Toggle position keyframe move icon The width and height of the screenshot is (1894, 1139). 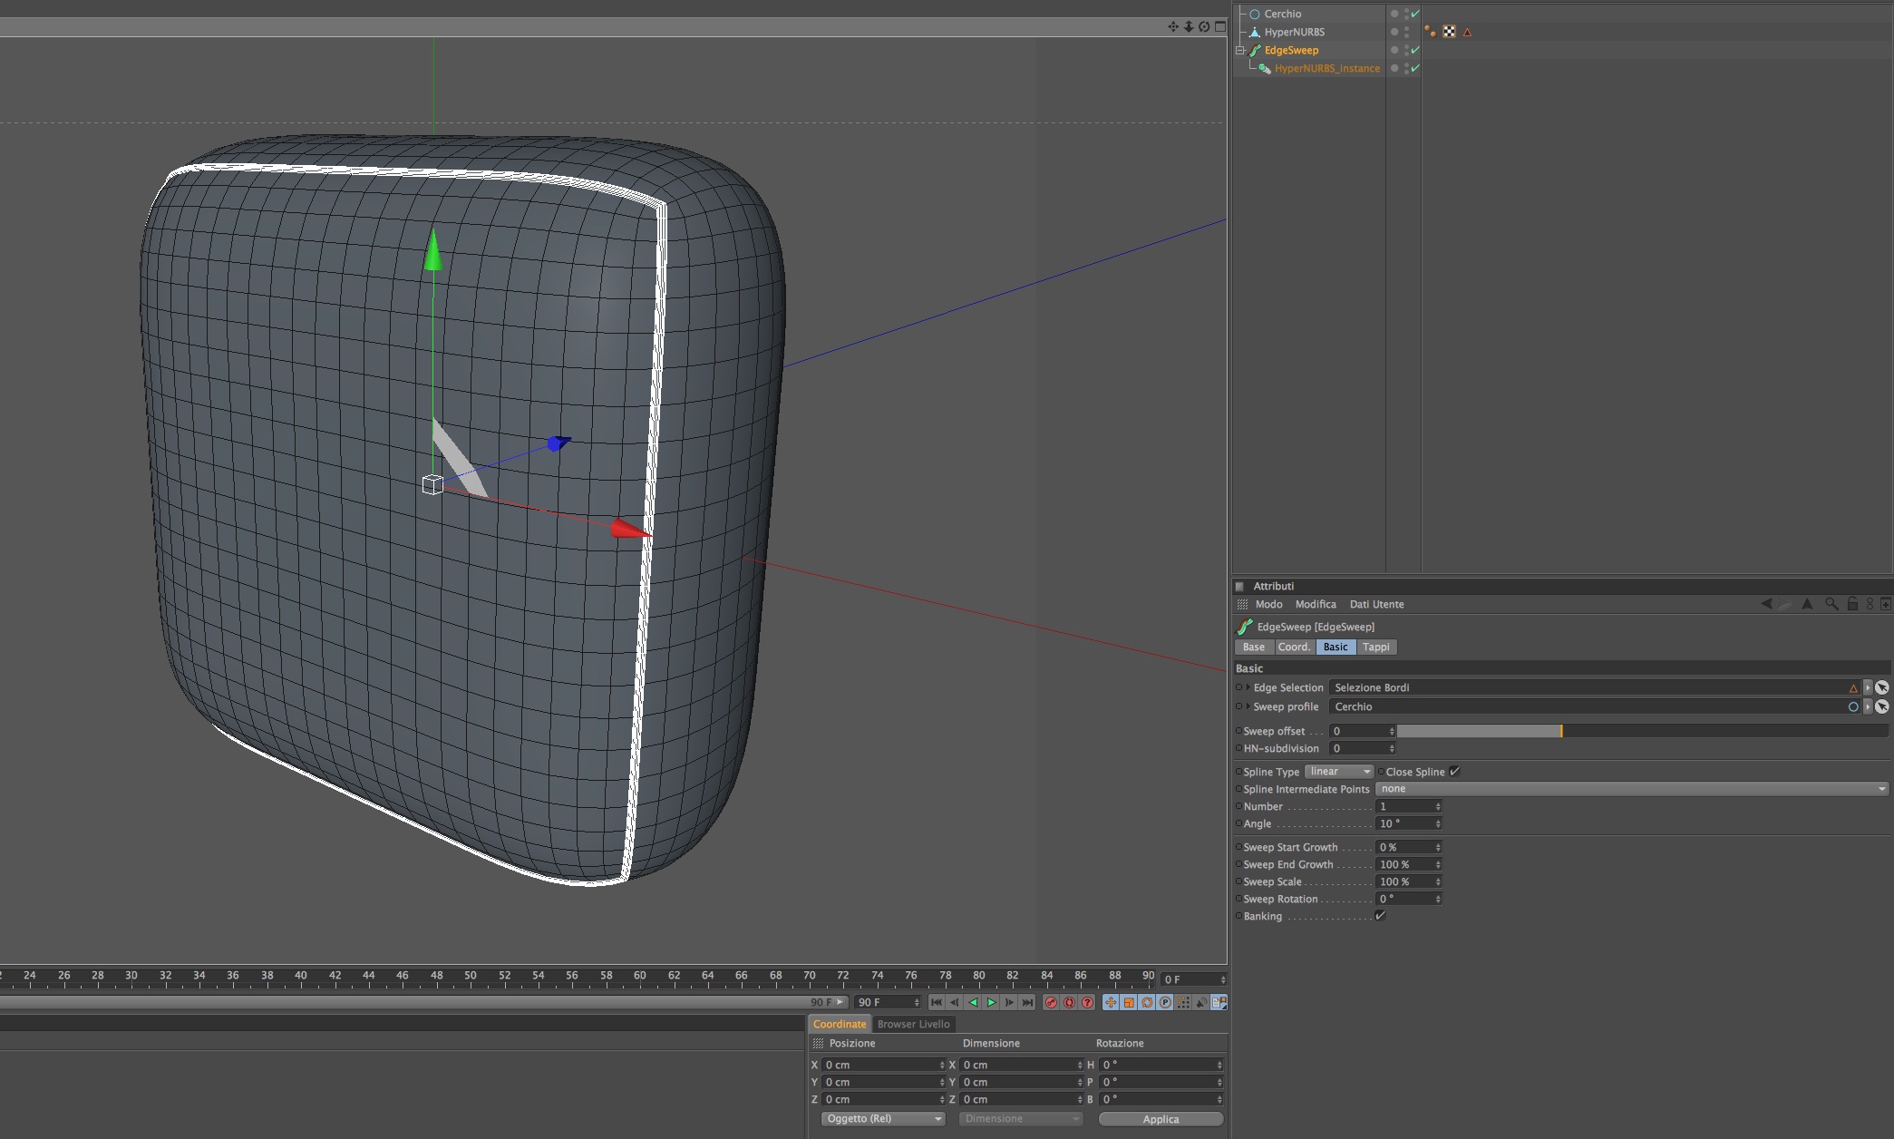(x=1111, y=1002)
